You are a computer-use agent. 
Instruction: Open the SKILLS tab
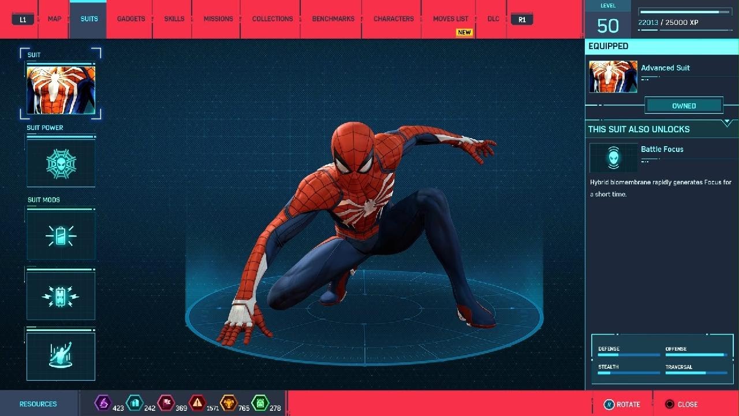tap(174, 19)
